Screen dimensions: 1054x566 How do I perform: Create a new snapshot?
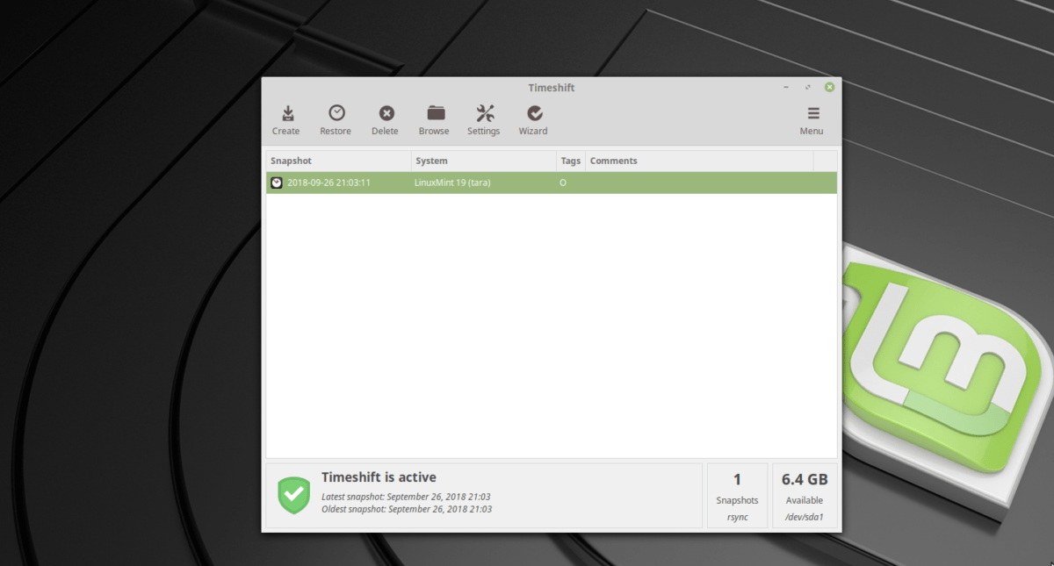(286, 119)
